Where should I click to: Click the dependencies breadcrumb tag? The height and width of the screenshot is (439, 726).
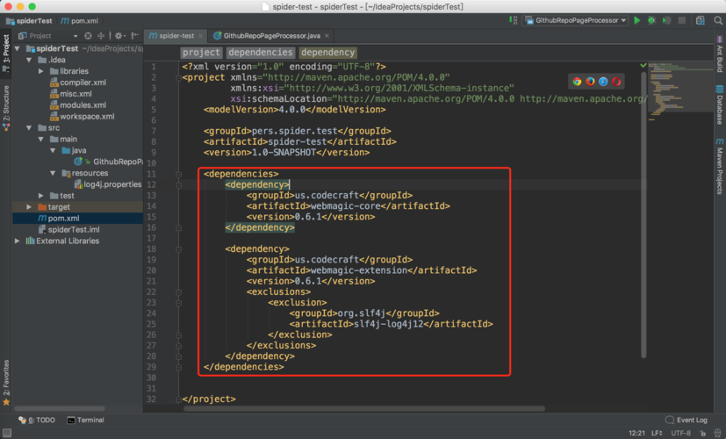(261, 53)
